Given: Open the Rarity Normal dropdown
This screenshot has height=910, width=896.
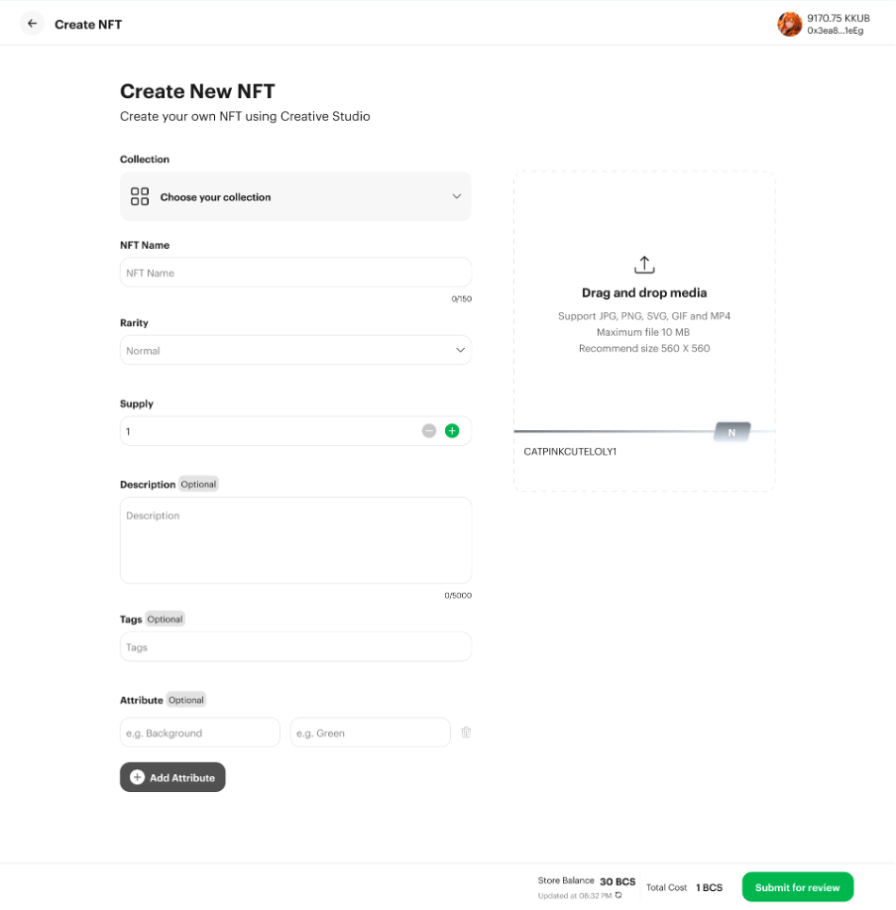Looking at the screenshot, I should (x=295, y=350).
